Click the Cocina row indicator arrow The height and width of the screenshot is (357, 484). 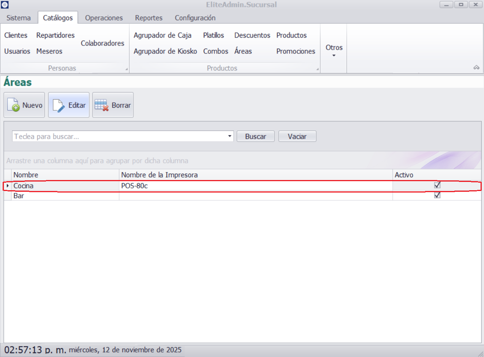tap(8, 186)
